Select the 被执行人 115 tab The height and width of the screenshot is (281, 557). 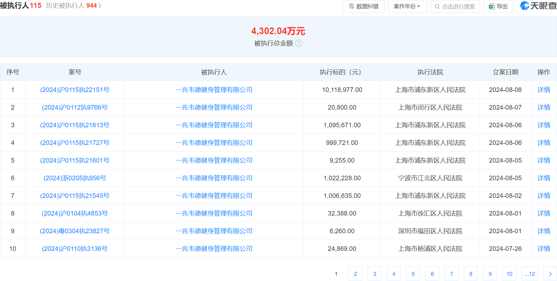21,5
